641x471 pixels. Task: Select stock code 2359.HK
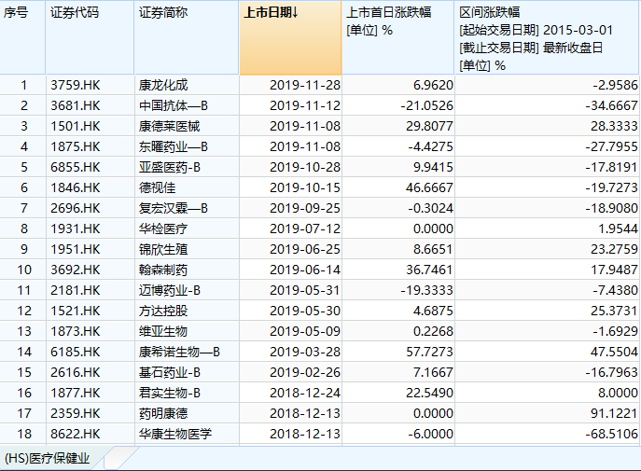(x=76, y=413)
